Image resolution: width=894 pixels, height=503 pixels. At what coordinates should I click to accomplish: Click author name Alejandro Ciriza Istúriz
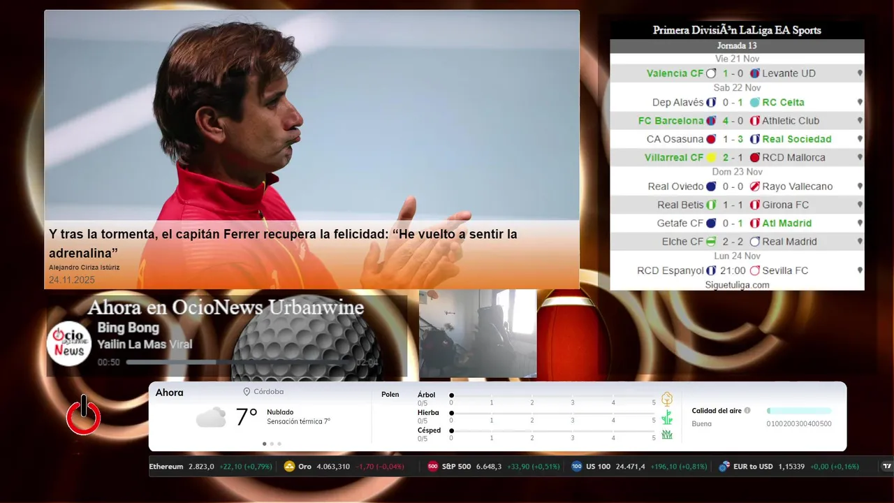[x=84, y=268]
